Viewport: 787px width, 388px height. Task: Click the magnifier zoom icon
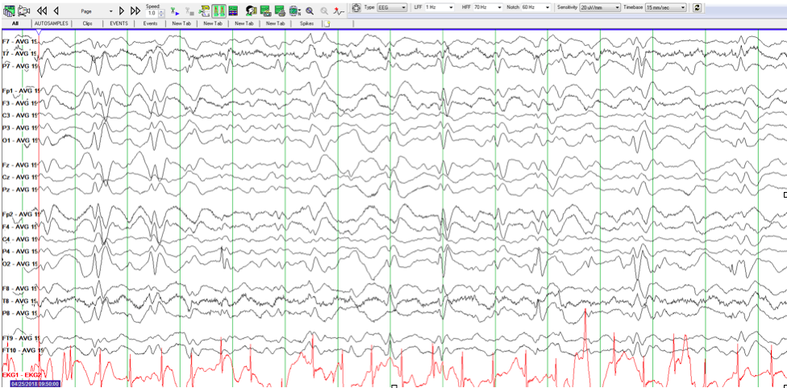click(x=310, y=10)
